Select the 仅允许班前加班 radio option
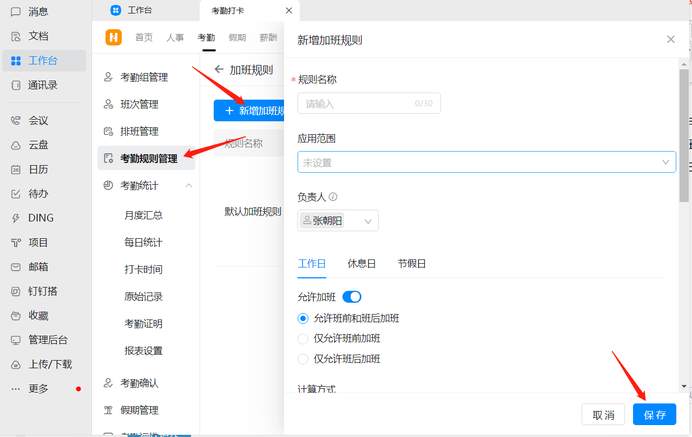Image resolution: width=692 pixels, height=437 pixels. pos(303,338)
